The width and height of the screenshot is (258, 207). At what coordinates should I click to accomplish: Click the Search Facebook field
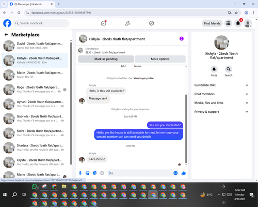(x=41, y=23)
